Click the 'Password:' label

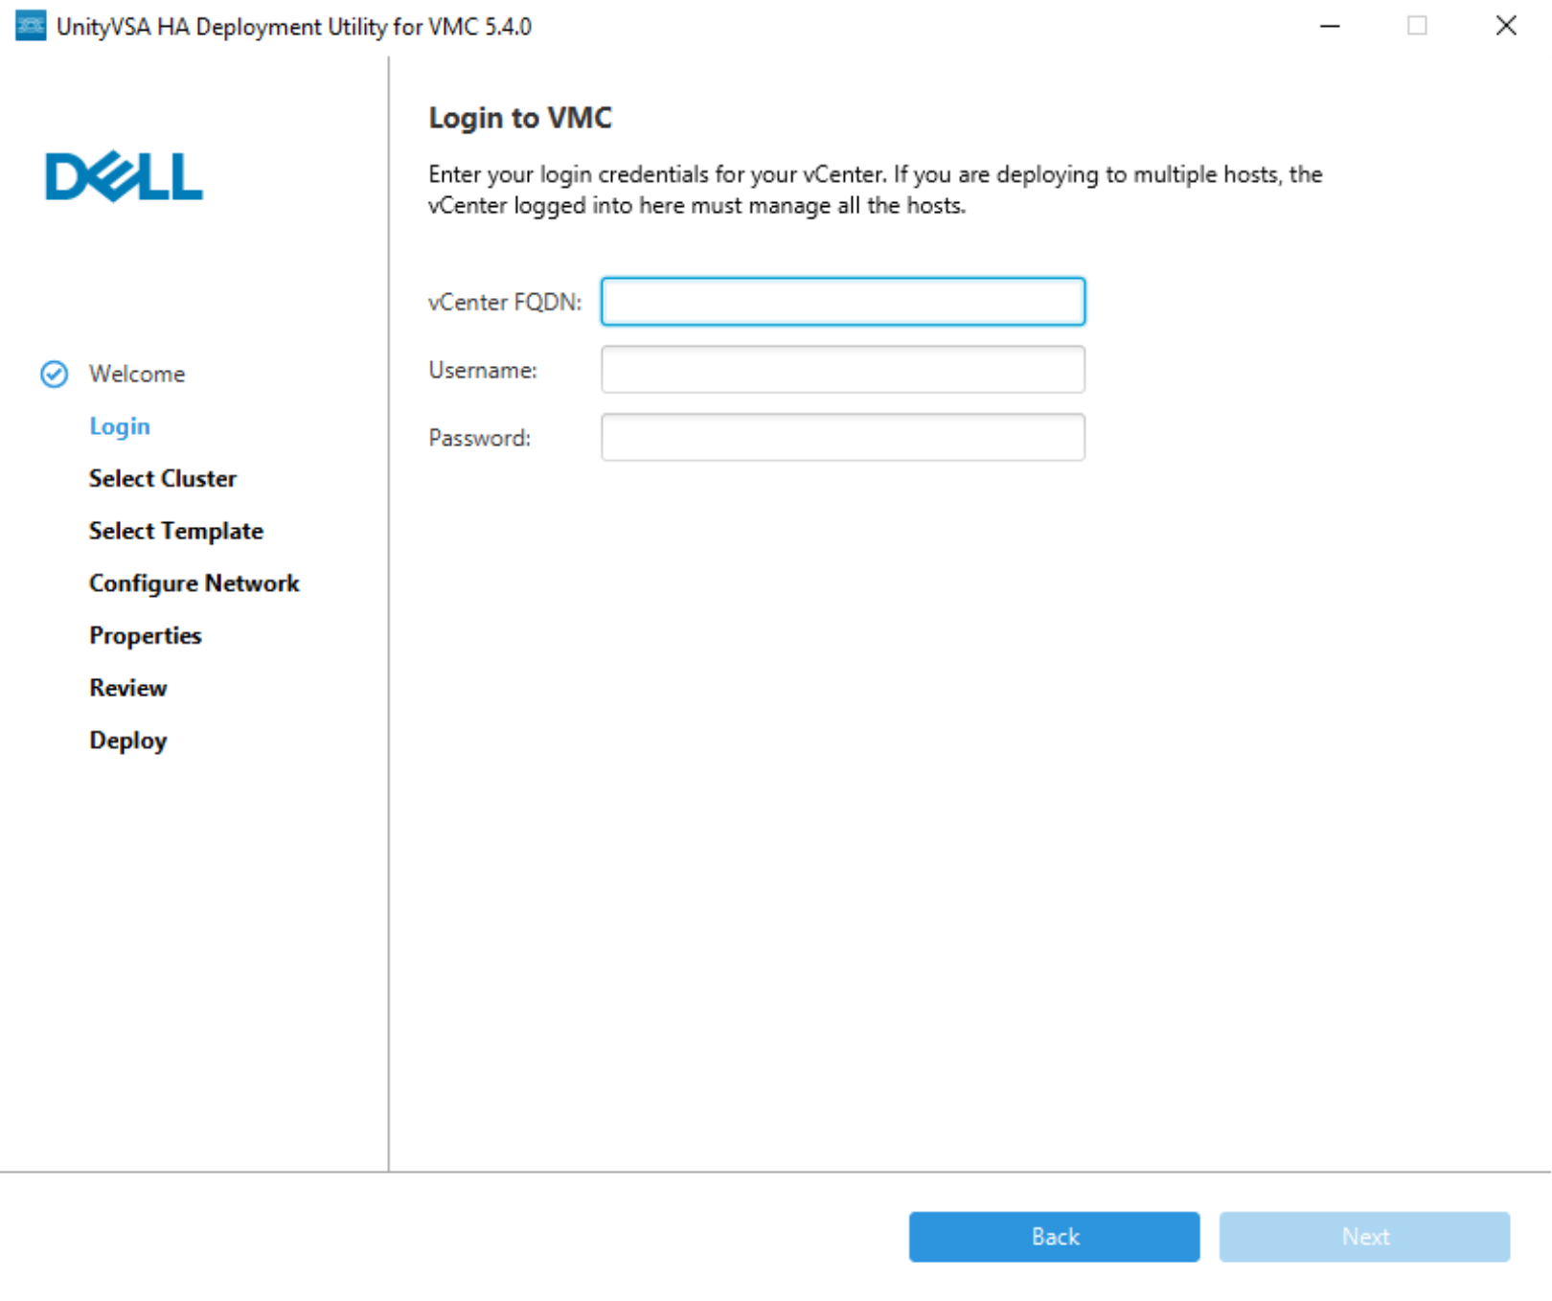coord(479,439)
